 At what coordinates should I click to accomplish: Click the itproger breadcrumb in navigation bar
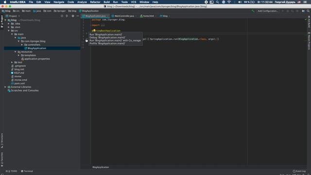pos(60,11)
